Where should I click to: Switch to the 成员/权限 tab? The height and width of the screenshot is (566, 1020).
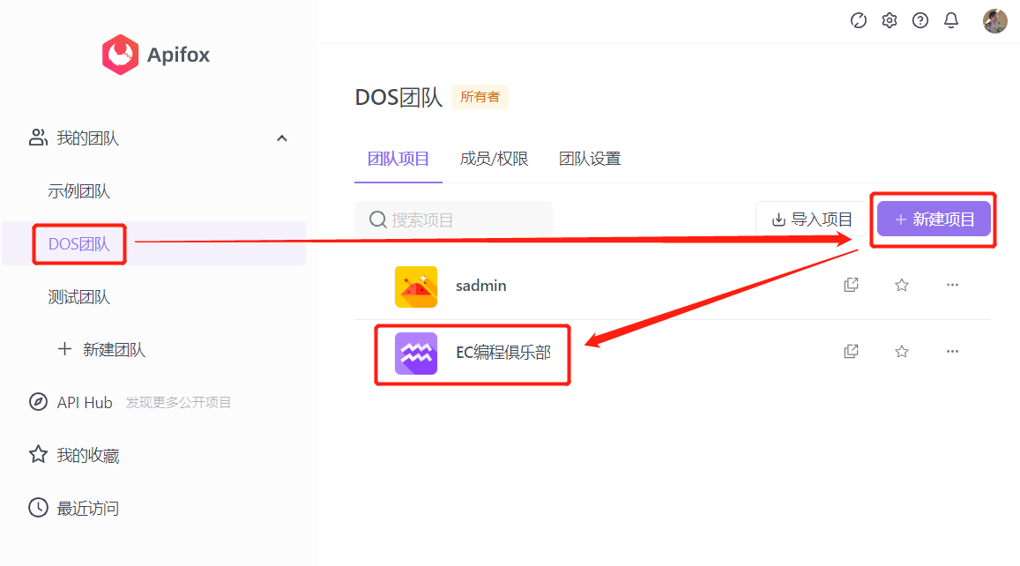pos(494,159)
